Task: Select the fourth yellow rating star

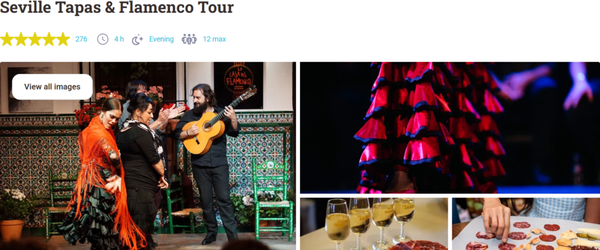Action: (49, 39)
